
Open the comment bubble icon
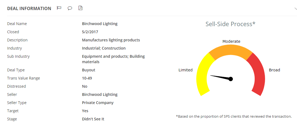(70, 8)
